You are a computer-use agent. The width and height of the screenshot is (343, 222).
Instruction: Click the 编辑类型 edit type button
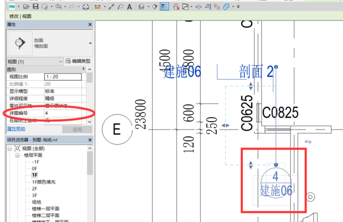pos(79,61)
